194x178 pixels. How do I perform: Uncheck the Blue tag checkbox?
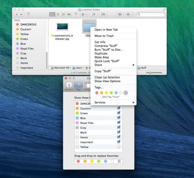(119, 117)
